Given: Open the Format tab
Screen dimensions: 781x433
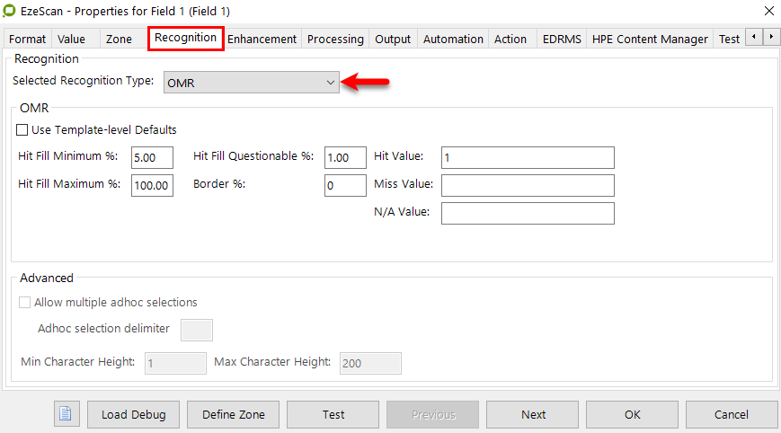Looking at the screenshot, I should point(28,39).
